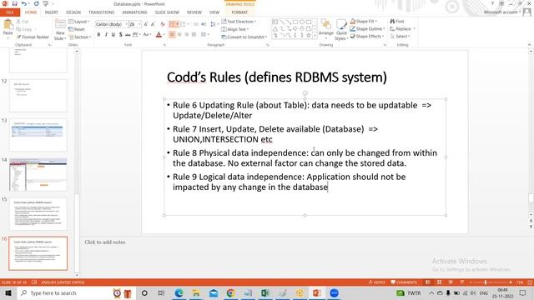Screen dimensions: 534x300
Task: Toggle text shadow
Action: click(120, 34)
